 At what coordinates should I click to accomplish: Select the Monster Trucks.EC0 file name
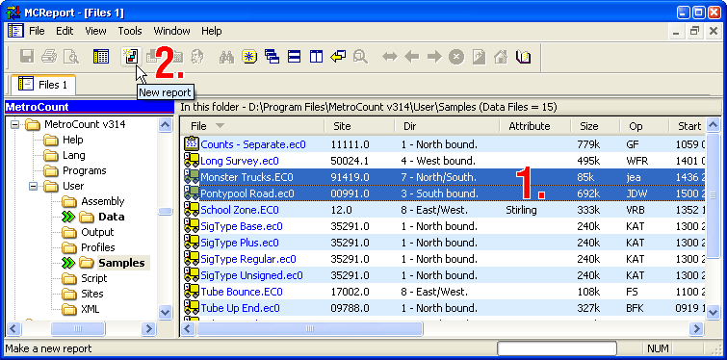[x=247, y=177]
